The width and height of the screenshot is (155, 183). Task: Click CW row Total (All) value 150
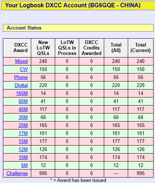(116, 69)
